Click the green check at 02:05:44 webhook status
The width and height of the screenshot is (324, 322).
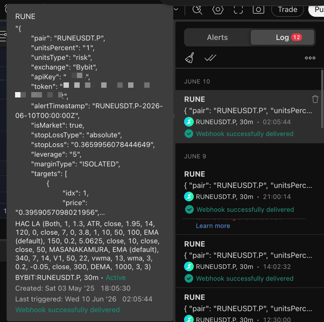coord(189,134)
